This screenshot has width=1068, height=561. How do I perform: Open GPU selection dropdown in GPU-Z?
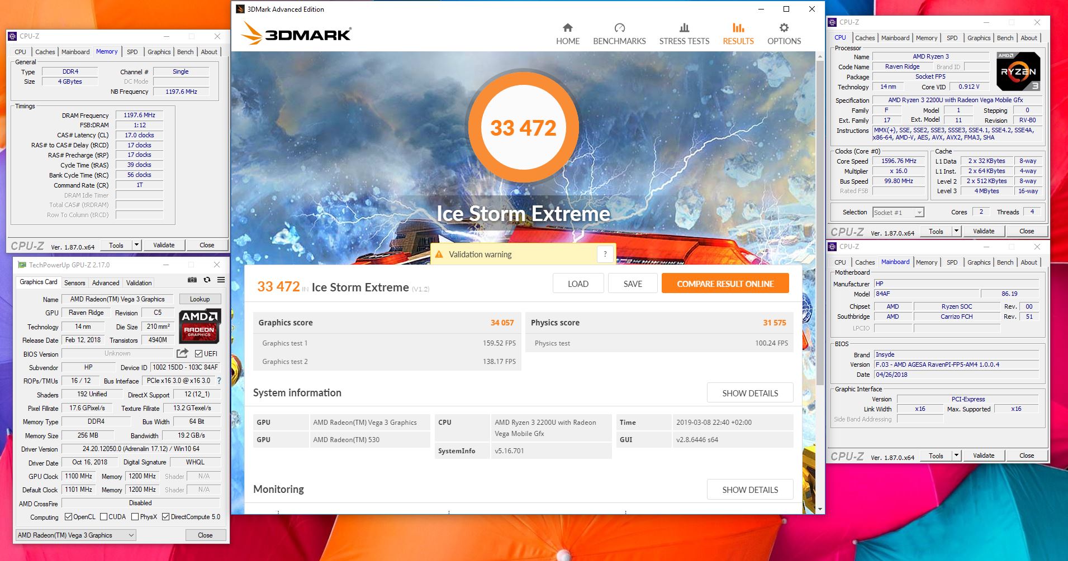click(75, 535)
